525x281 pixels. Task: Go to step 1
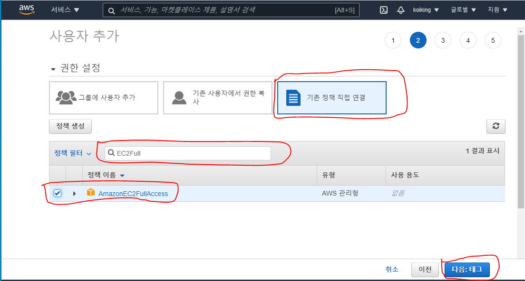point(393,40)
